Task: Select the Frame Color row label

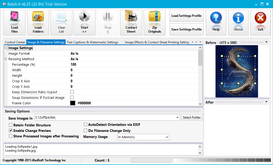Action: pyautogui.click(x=22, y=103)
